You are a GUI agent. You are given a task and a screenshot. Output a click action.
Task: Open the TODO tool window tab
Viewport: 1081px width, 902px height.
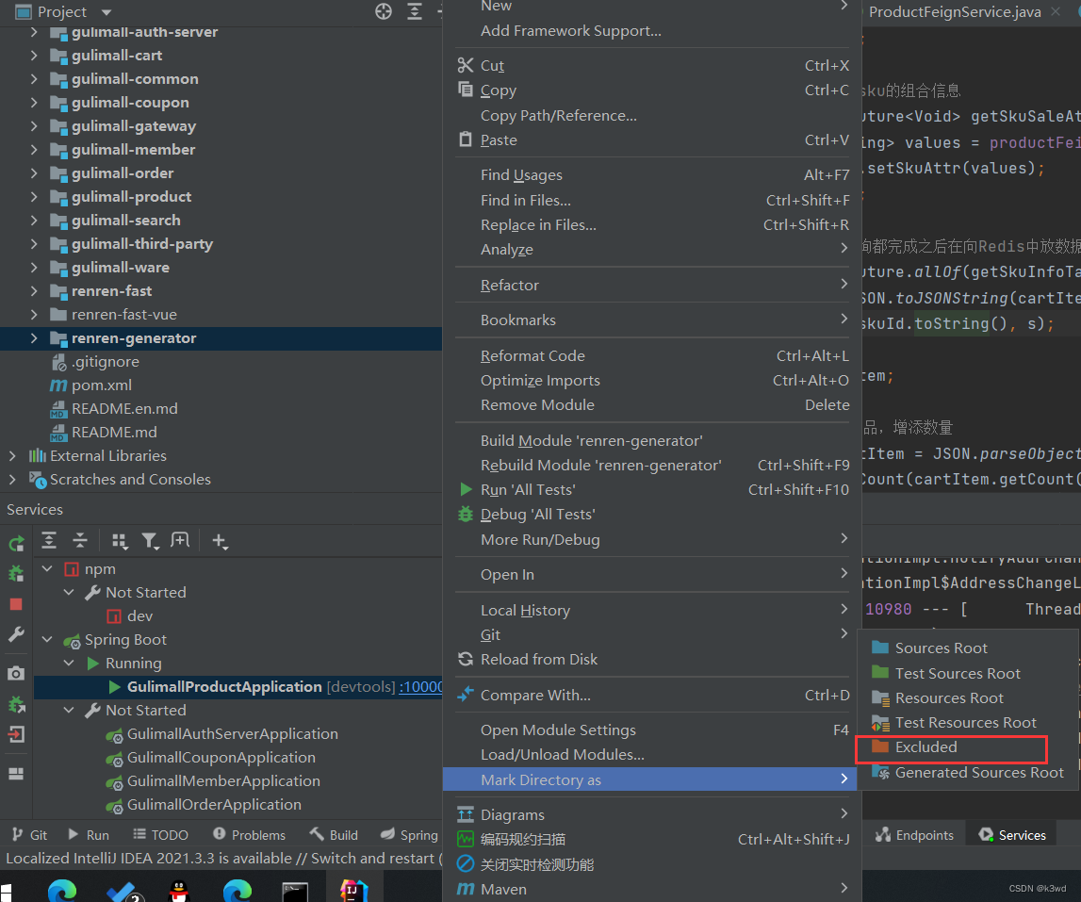[160, 834]
